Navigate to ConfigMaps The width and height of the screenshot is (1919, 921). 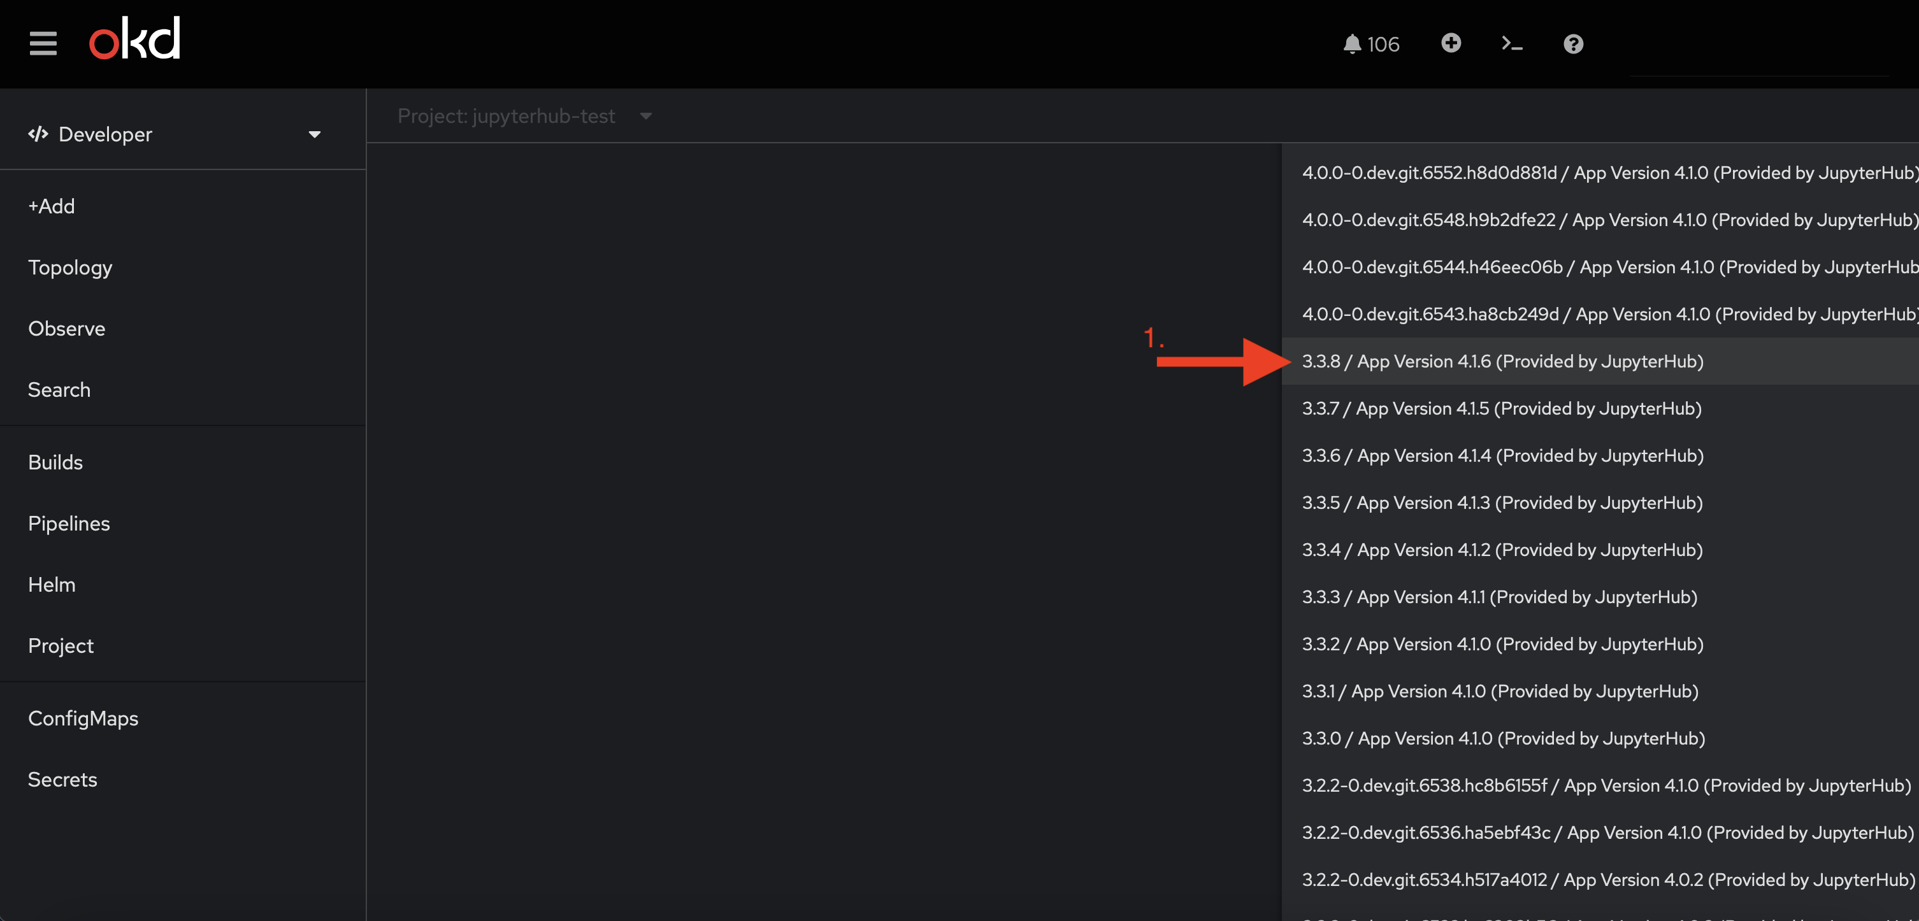182,718
